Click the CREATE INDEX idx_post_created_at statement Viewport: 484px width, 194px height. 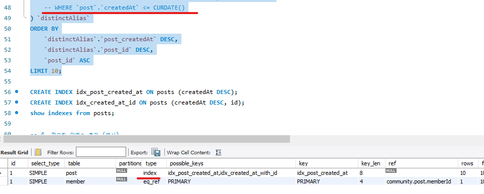point(134,92)
